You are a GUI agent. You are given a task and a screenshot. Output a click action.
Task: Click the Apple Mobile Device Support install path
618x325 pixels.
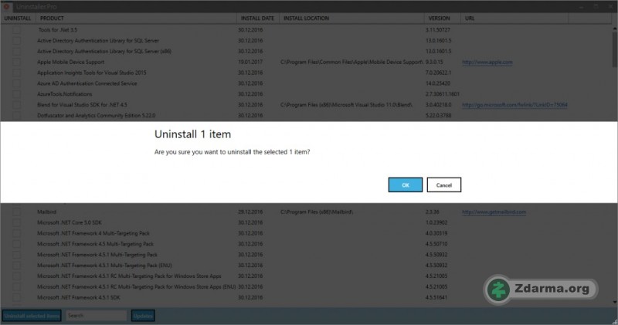point(351,62)
